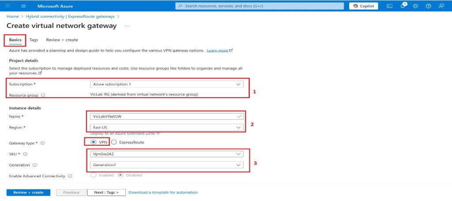Click the Feedback icon in the header
The height and width of the screenshot is (201, 452).
tap(441, 6)
